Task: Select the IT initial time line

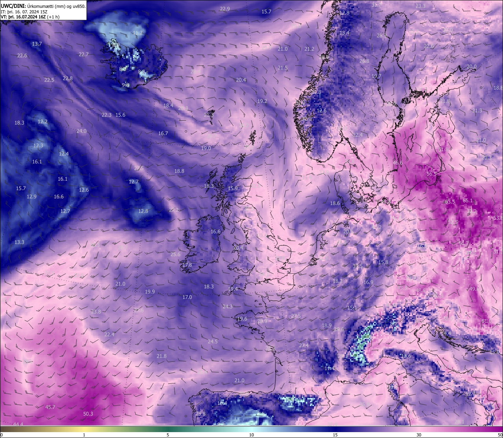Action: pyautogui.click(x=24, y=12)
